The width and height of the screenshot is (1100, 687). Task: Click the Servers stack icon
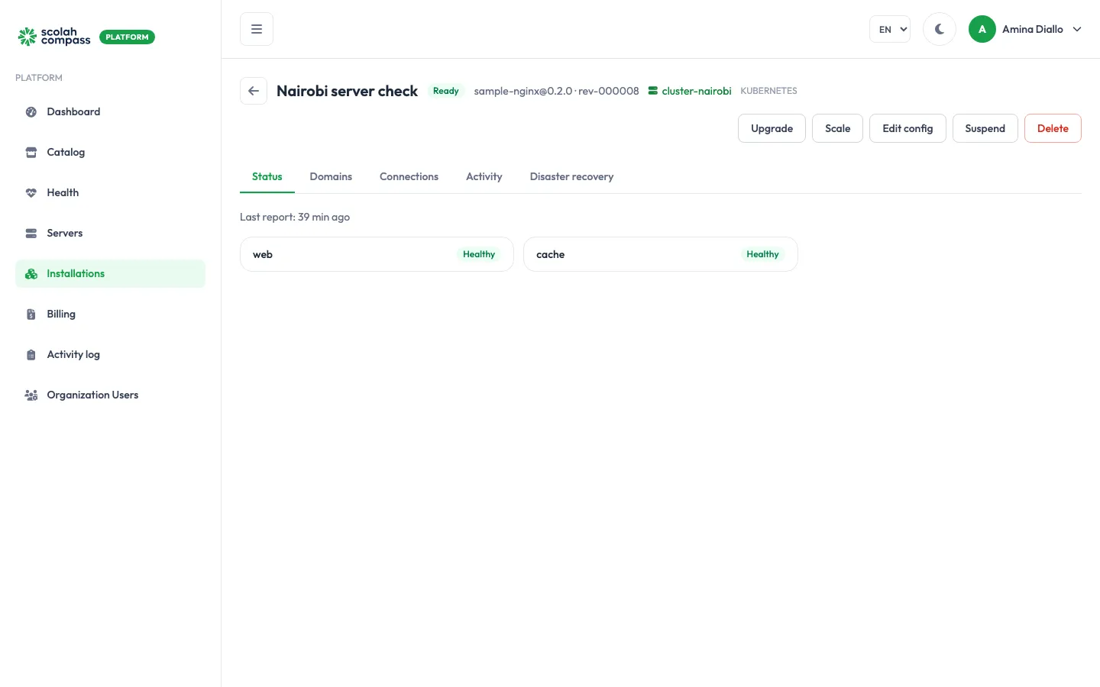click(x=31, y=234)
